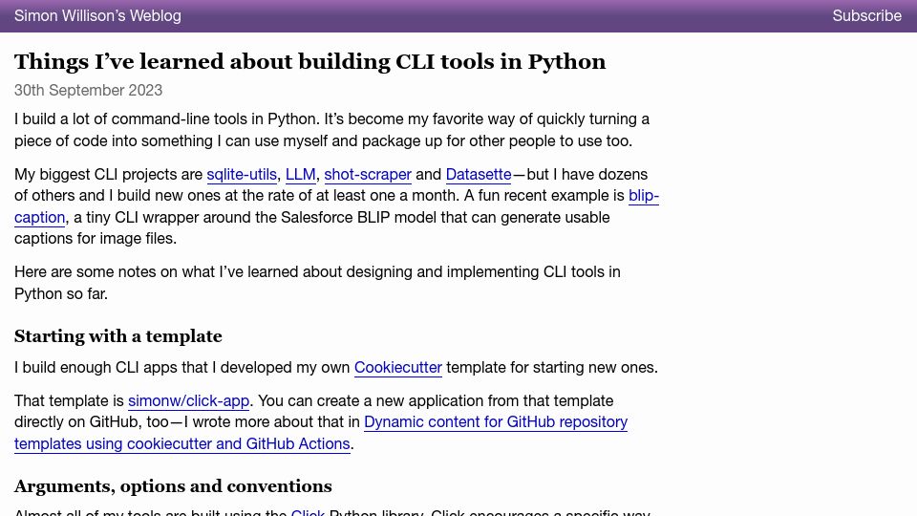The width and height of the screenshot is (917, 516).
Task: Open the blip-caption link
Action: coord(643,195)
